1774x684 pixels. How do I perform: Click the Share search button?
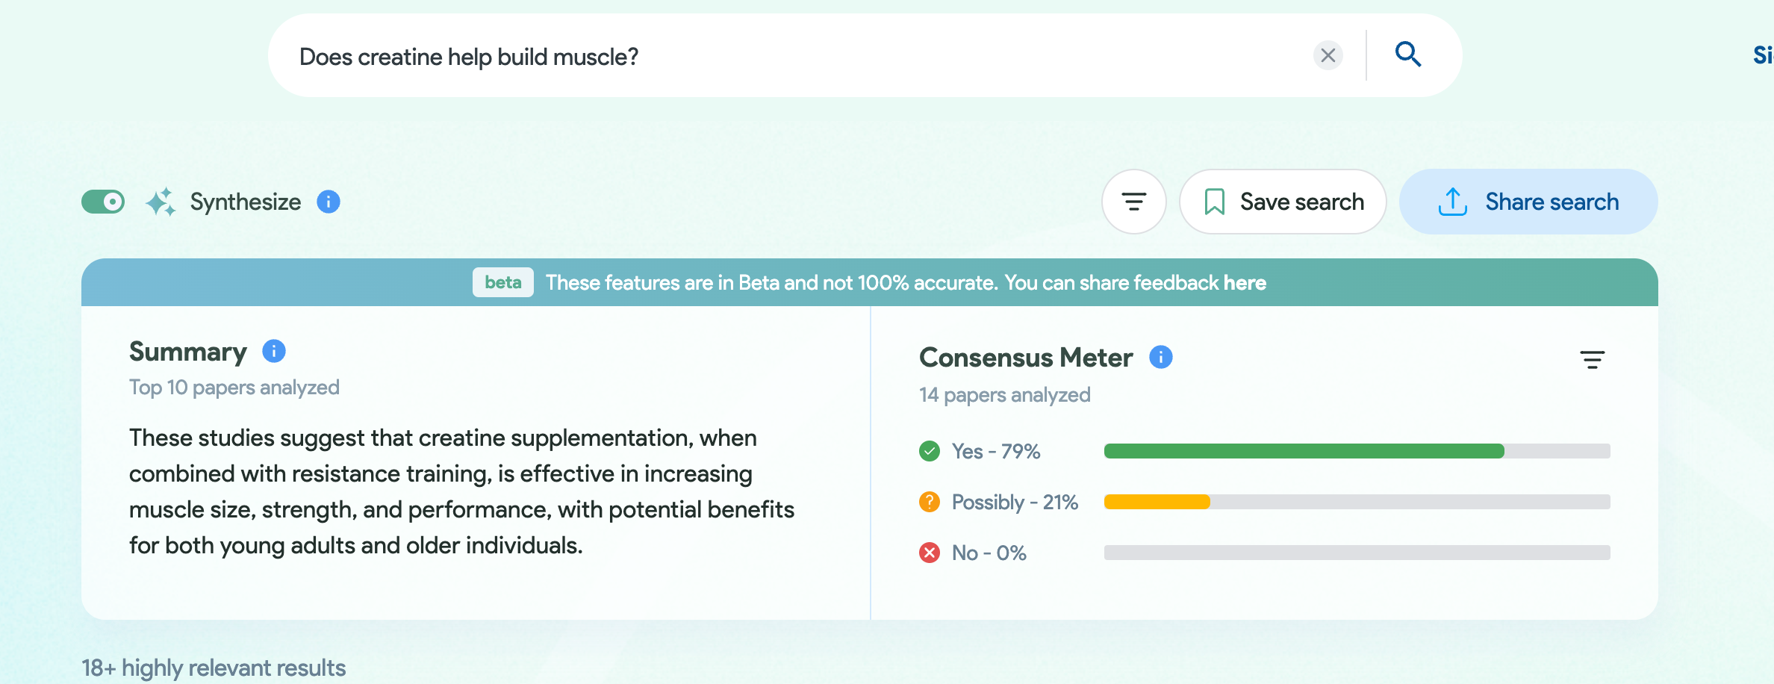pos(1528,201)
